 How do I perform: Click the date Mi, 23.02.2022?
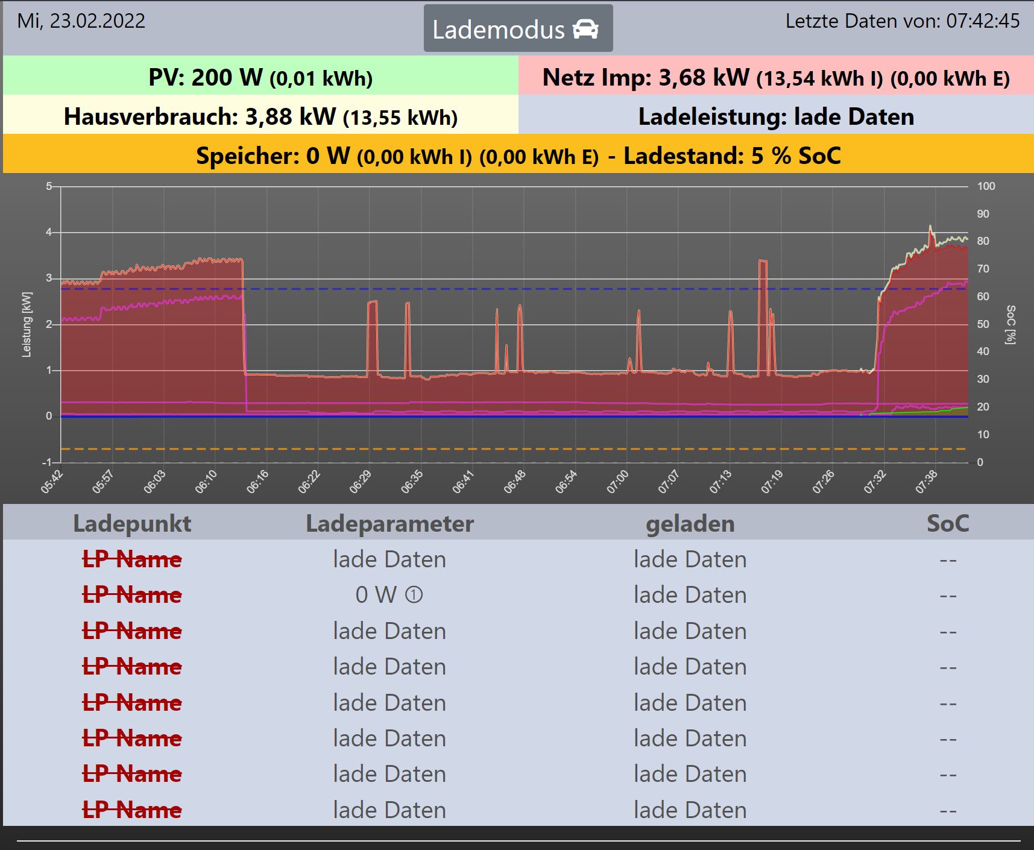pyautogui.click(x=81, y=21)
